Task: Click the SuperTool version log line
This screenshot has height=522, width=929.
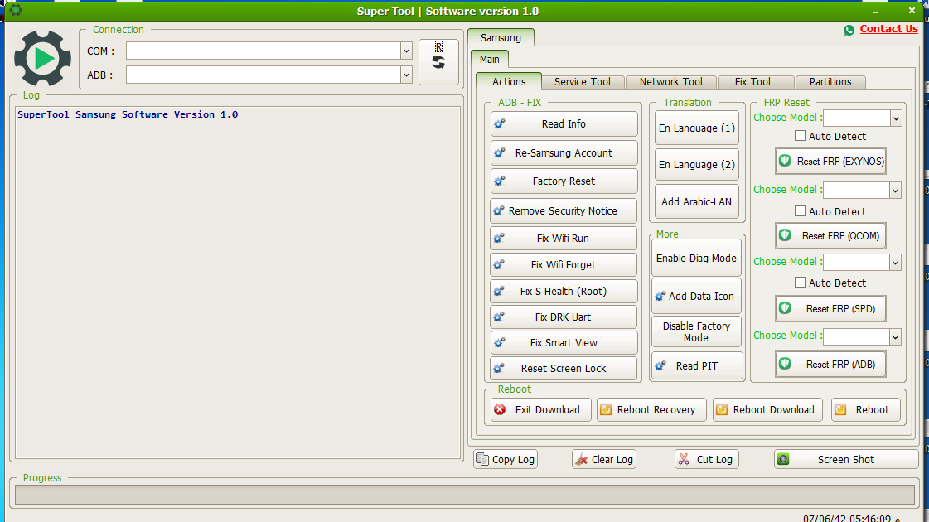Action: click(128, 114)
